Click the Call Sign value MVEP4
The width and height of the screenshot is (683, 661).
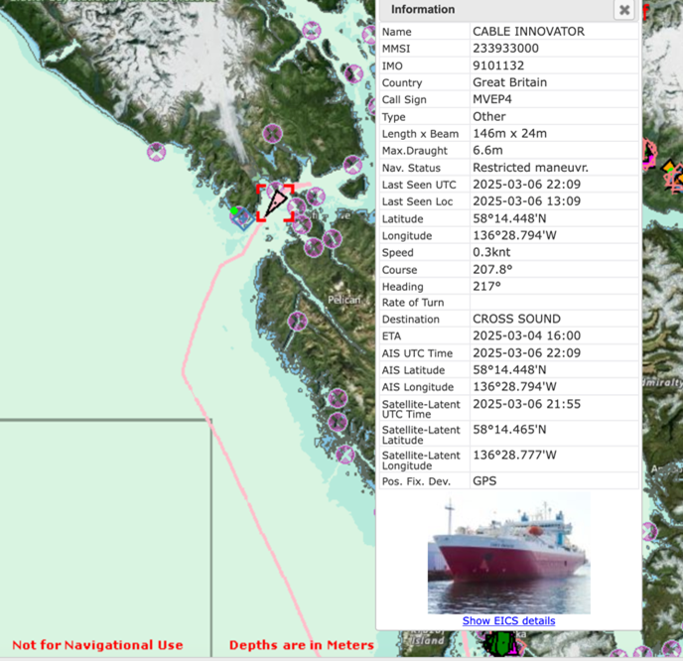tap(494, 99)
